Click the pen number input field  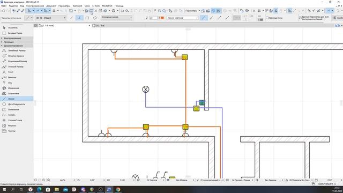pos(153,18)
